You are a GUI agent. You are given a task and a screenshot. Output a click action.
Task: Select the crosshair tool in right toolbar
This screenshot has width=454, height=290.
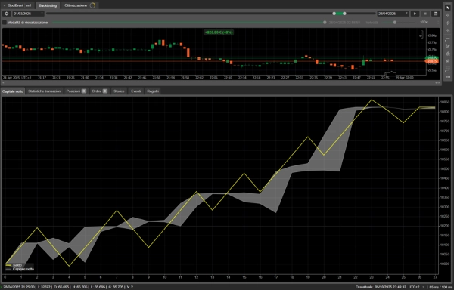(x=448, y=15)
